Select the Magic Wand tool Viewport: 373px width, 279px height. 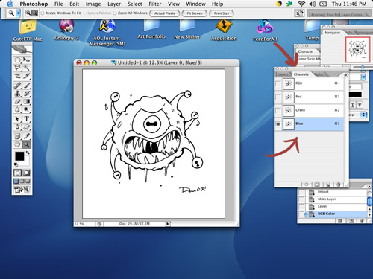point(26,68)
